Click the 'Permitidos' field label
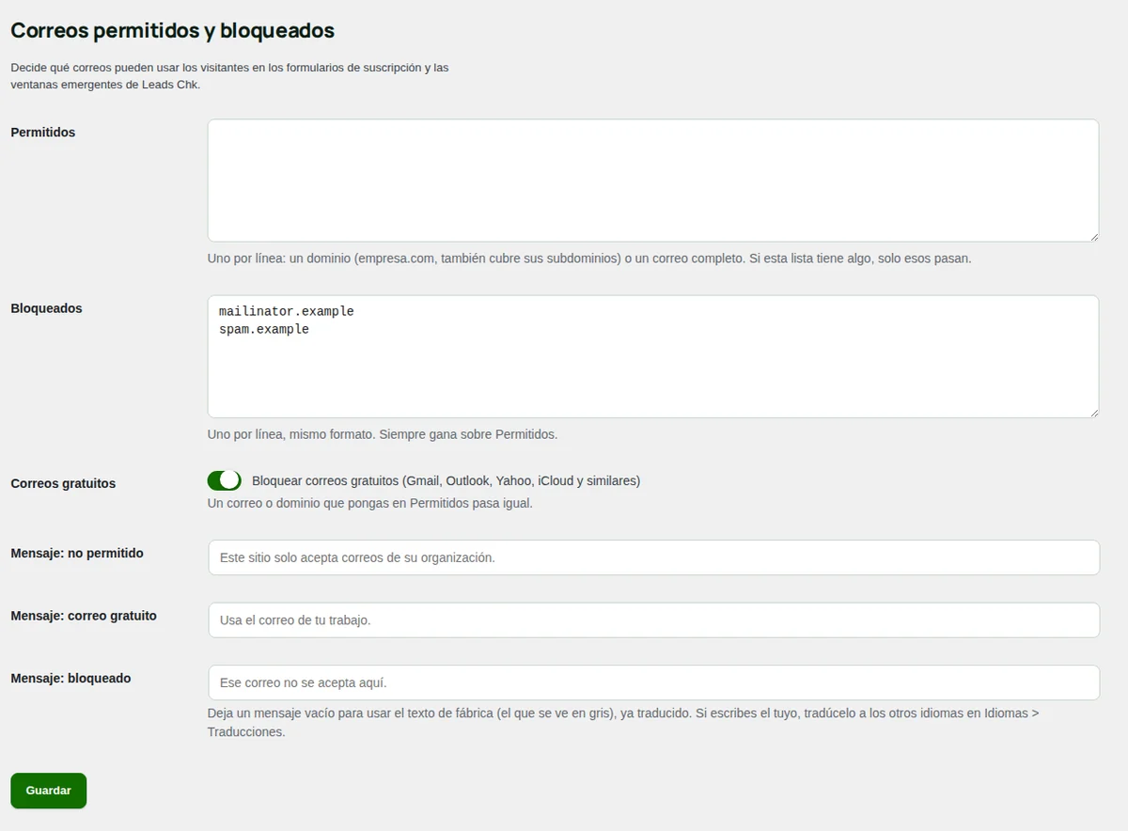1128x831 pixels. [43, 133]
